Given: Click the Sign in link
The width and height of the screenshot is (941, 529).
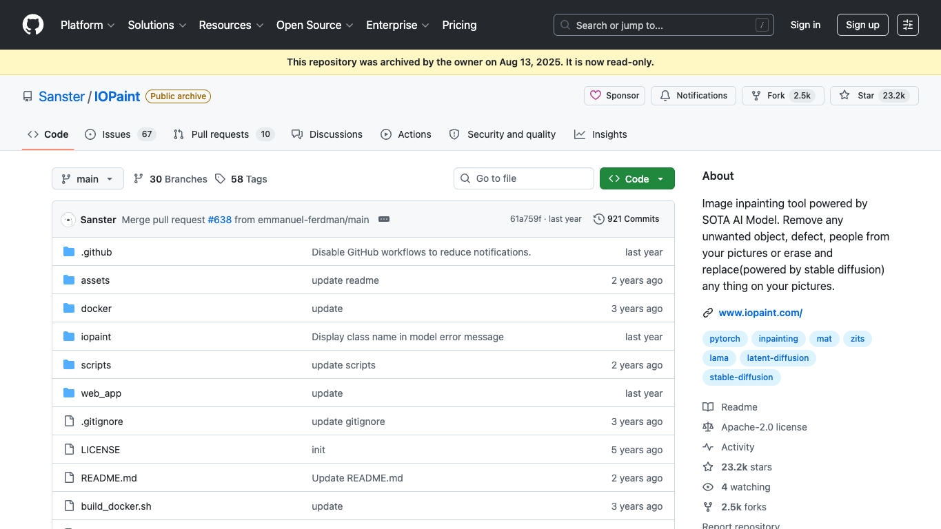Looking at the screenshot, I should tap(805, 25).
